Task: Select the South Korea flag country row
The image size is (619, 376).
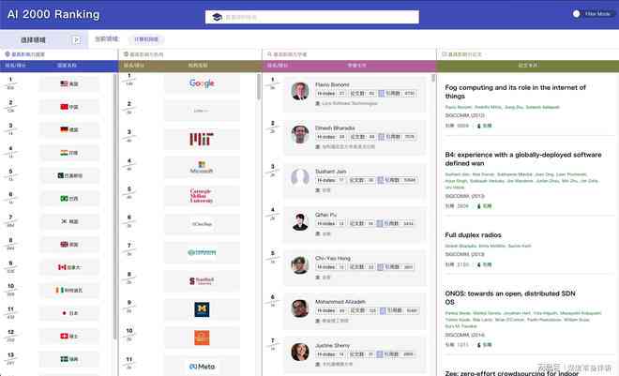Action: coord(69,221)
